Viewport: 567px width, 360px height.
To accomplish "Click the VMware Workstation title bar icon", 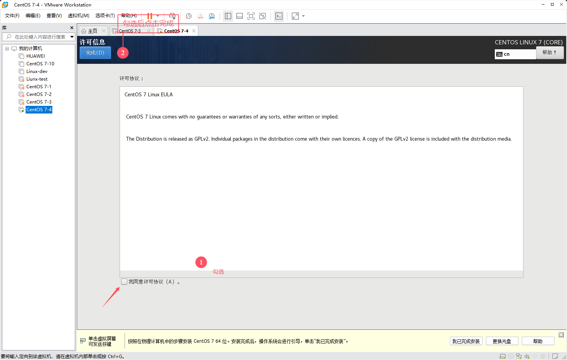I will pyautogui.click(x=5, y=5).
